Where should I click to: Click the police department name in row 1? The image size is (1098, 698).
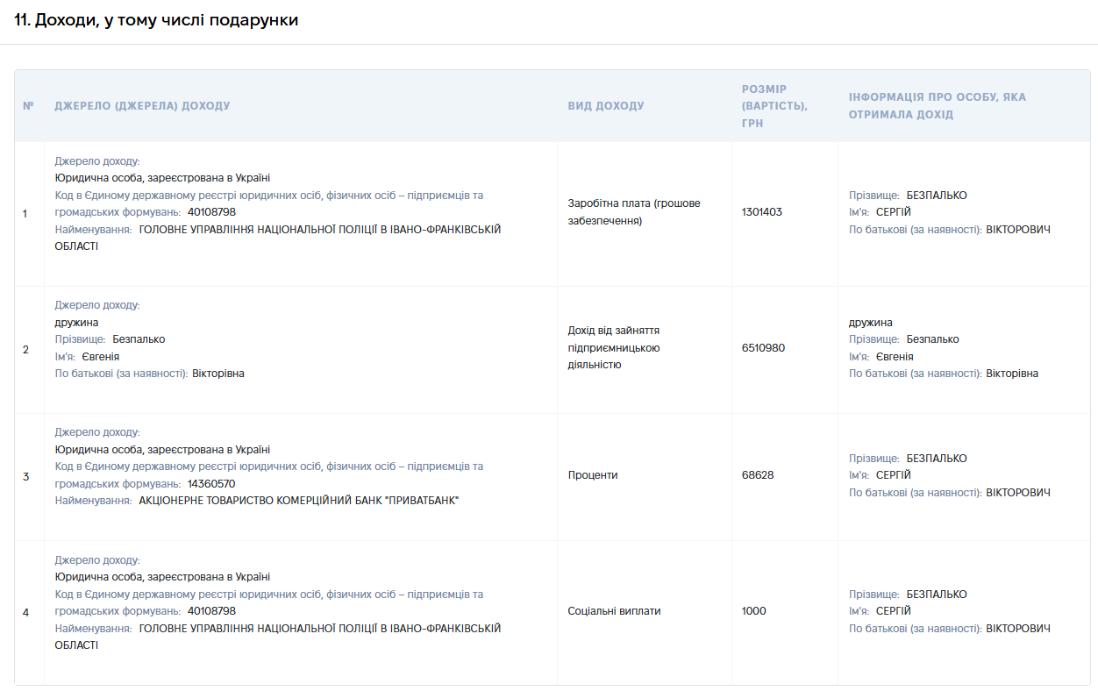pos(278,238)
